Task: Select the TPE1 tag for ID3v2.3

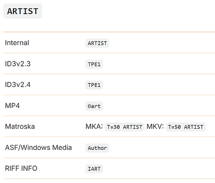Action: (94, 64)
